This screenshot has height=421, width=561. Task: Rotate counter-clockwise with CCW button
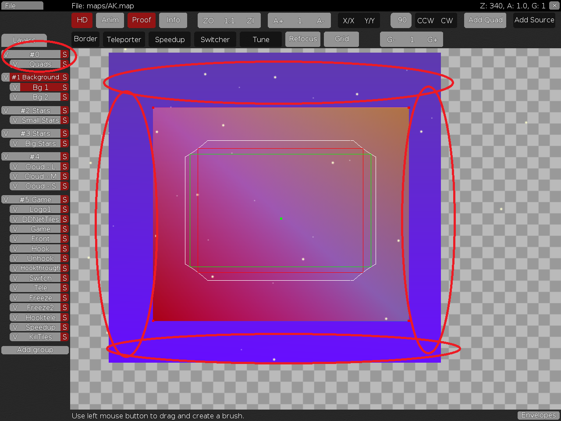pyautogui.click(x=425, y=21)
